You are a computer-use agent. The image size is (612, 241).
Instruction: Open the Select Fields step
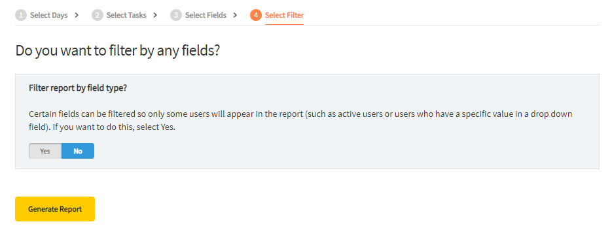206,15
